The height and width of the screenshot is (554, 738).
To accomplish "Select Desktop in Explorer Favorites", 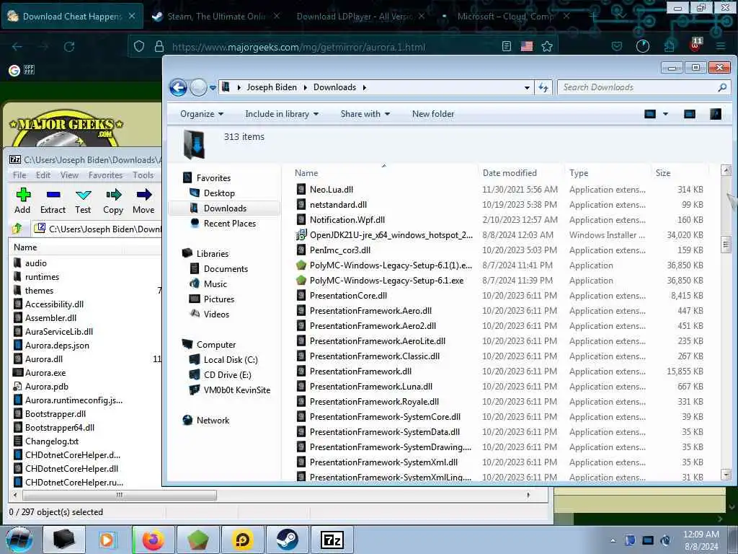I will tap(219, 193).
